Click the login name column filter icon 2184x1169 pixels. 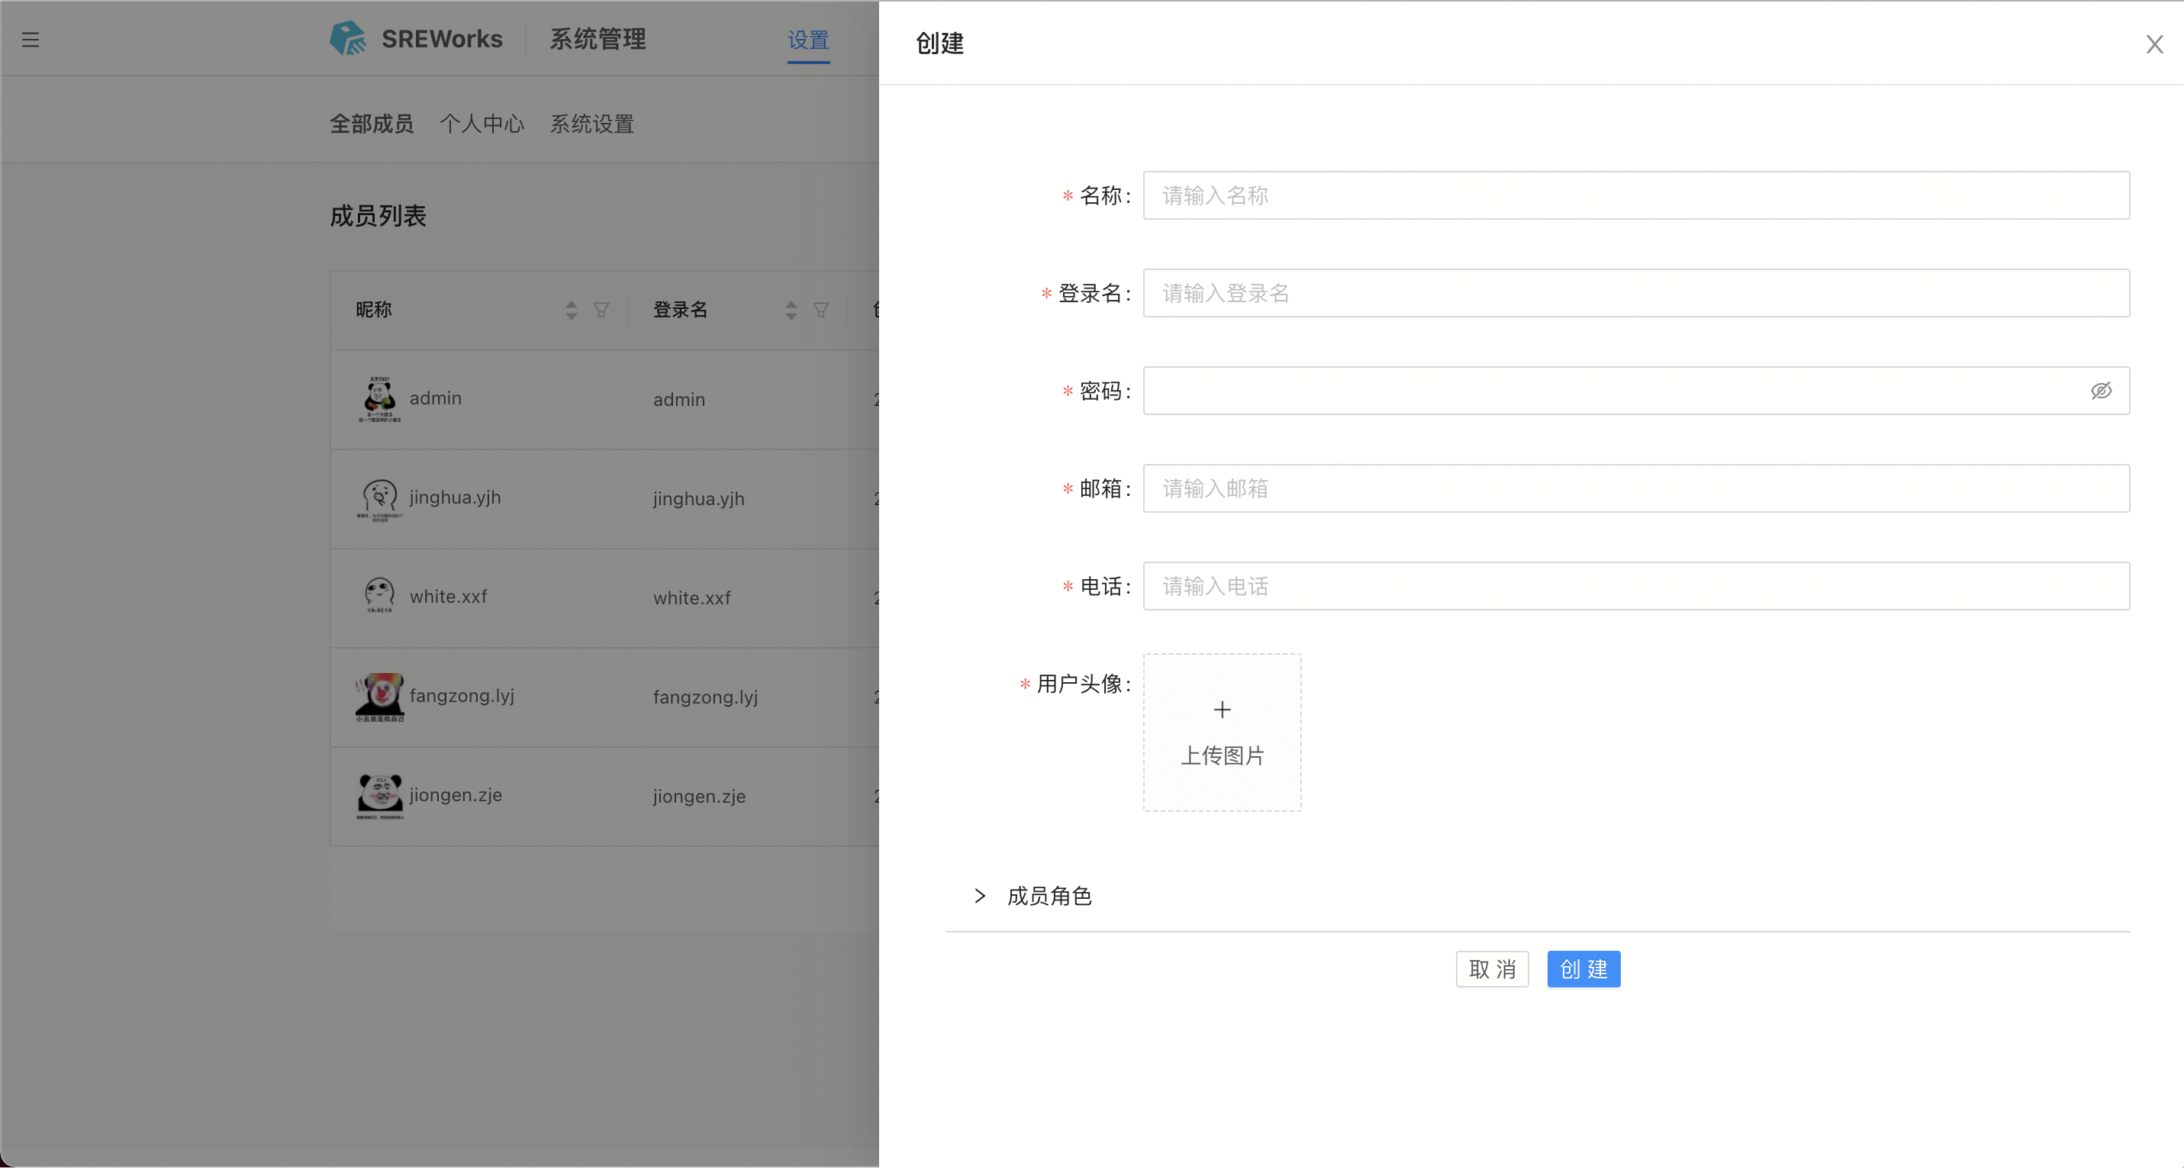coord(820,311)
